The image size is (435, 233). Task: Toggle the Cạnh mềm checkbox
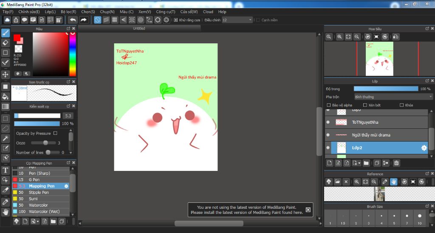coord(258,20)
